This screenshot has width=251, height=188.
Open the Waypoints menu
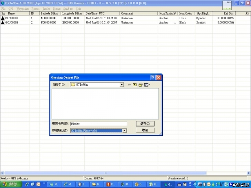point(23,9)
